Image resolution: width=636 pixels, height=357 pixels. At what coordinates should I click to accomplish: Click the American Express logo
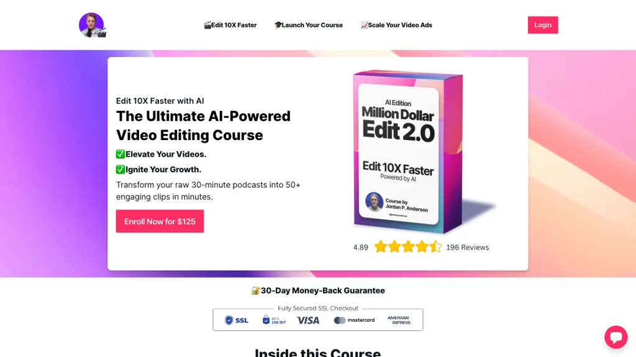[x=399, y=320]
